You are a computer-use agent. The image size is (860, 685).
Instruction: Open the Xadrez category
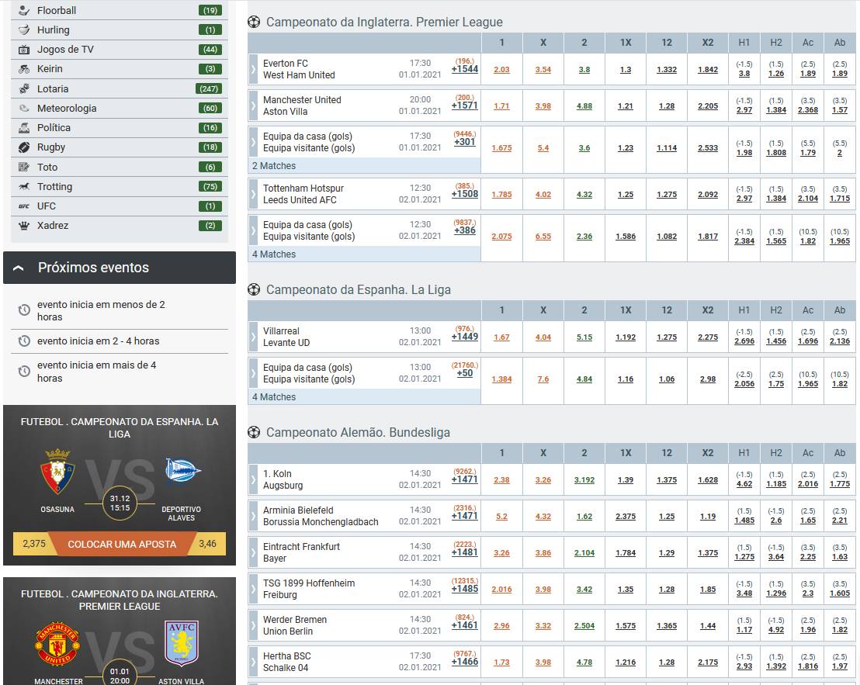[120, 226]
